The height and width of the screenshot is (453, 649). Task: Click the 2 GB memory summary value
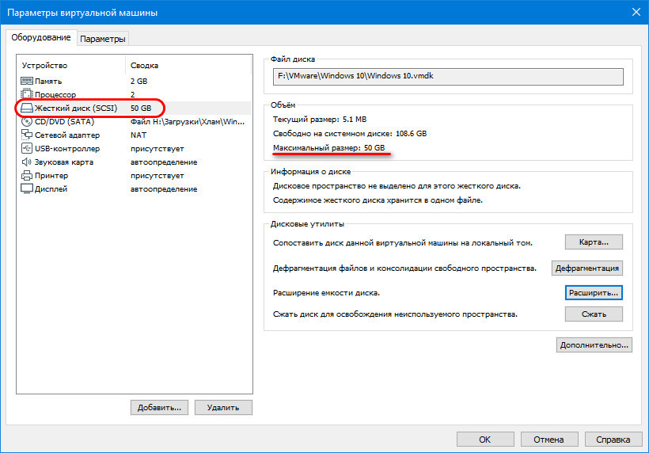tap(139, 81)
